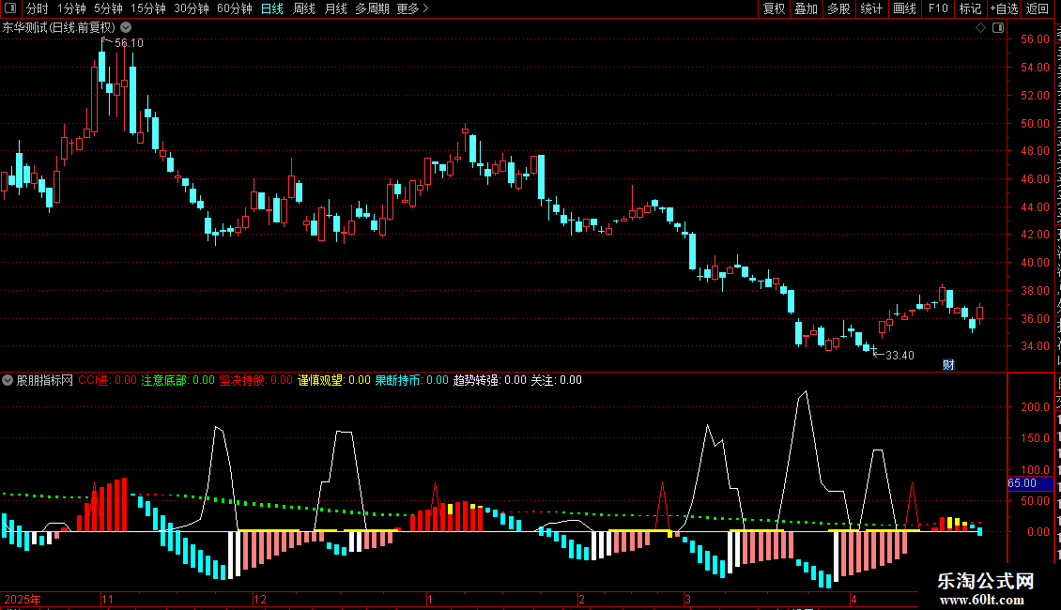Click the month 1 marker on date axis
Image resolution: width=1061 pixels, height=610 pixels.
tap(430, 599)
